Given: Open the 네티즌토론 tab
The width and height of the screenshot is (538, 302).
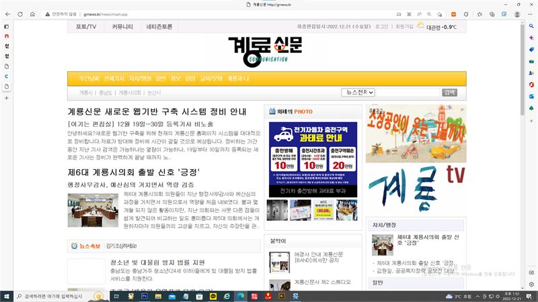Looking at the screenshot, I should click(x=159, y=27).
